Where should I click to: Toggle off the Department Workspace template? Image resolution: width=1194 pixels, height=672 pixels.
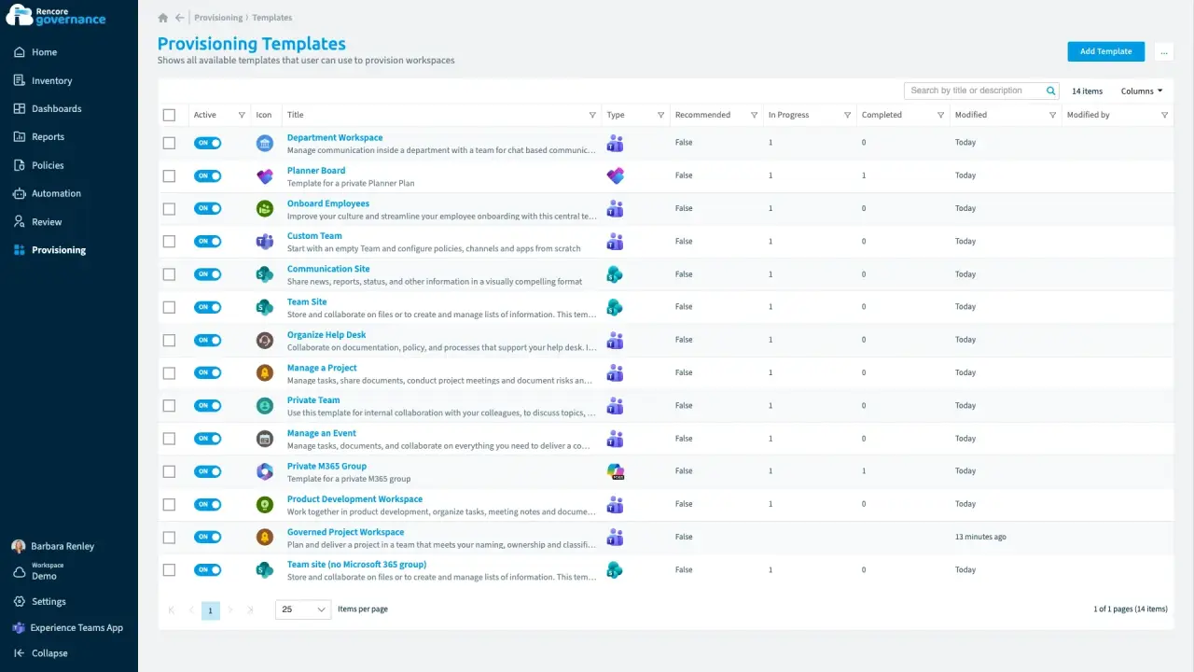coord(208,143)
